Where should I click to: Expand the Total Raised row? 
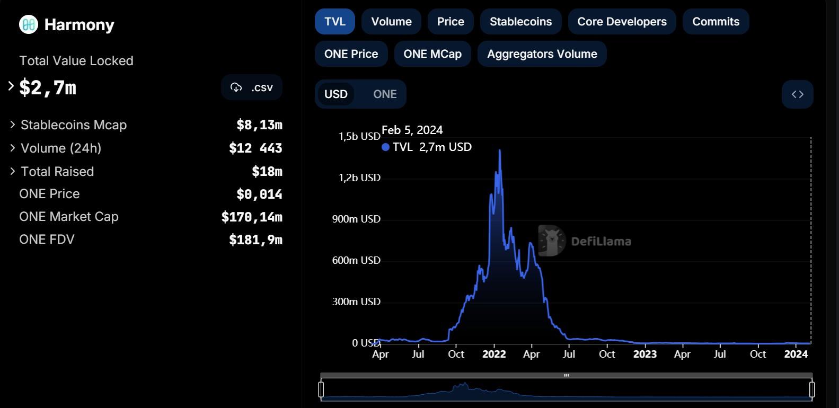coord(13,171)
